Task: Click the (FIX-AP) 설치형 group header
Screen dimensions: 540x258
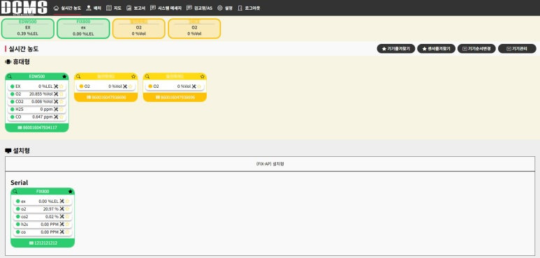Action: point(270,164)
